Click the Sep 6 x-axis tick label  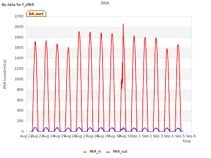pyautogui.click(x=191, y=136)
